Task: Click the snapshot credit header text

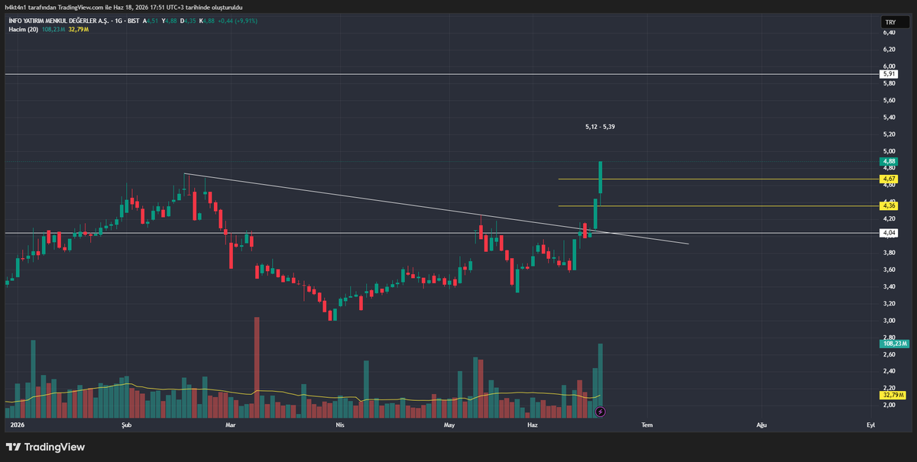Action: coord(125,6)
